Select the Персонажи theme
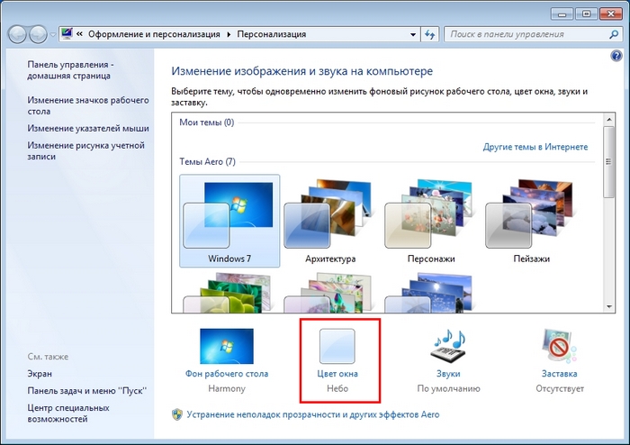The height and width of the screenshot is (445, 630). 430,216
